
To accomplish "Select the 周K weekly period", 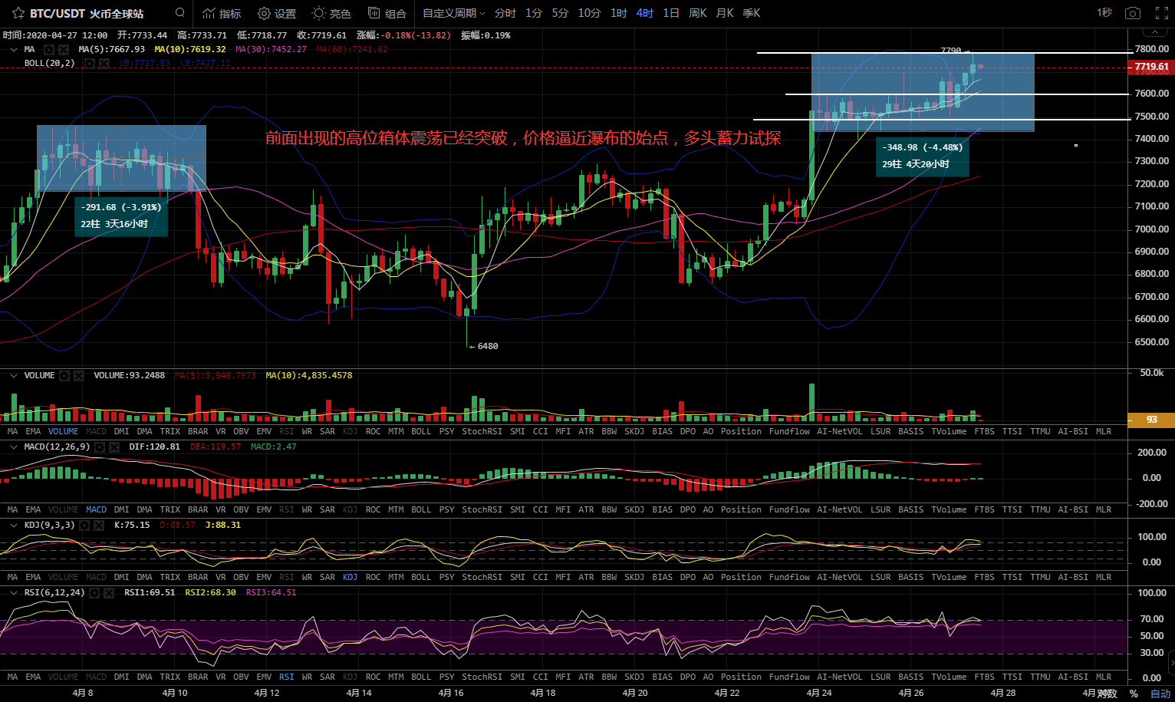I will pos(698,13).
